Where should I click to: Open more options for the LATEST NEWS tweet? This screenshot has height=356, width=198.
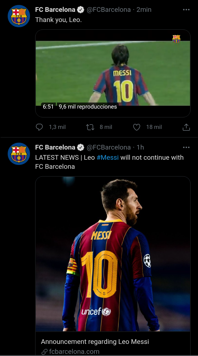[x=186, y=147]
